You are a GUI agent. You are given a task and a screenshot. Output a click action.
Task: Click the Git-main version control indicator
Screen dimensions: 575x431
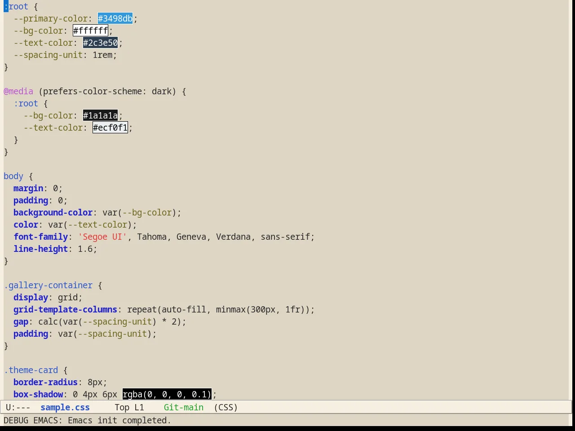184,407
